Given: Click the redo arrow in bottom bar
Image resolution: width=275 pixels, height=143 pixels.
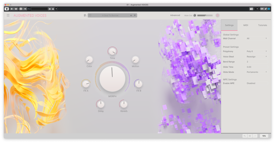Looking at the screenshot, I should pyautogui.click(x=255, y=136).
